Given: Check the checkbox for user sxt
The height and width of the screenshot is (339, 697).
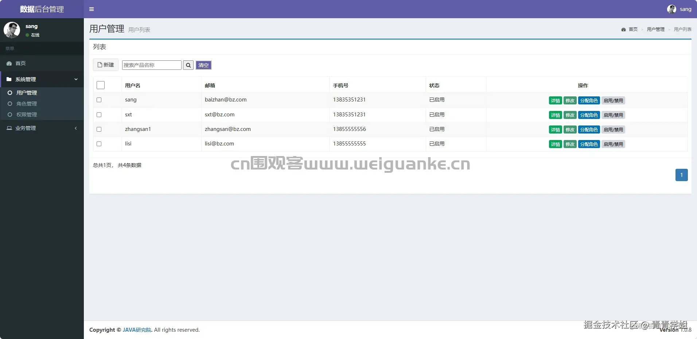Looking at the screenshot, I should 99,115.
